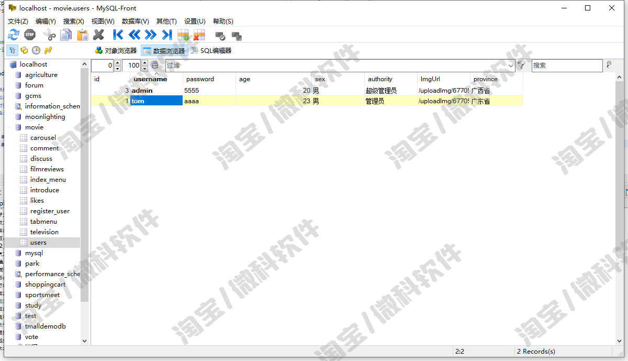Select the tmalldemodb database

point(46,326)
